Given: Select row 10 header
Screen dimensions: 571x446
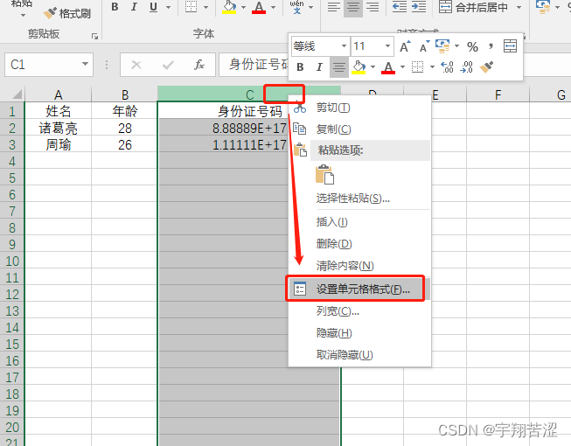Looking at the screenshot, I should pyautogui.click(x=12, y=261).
